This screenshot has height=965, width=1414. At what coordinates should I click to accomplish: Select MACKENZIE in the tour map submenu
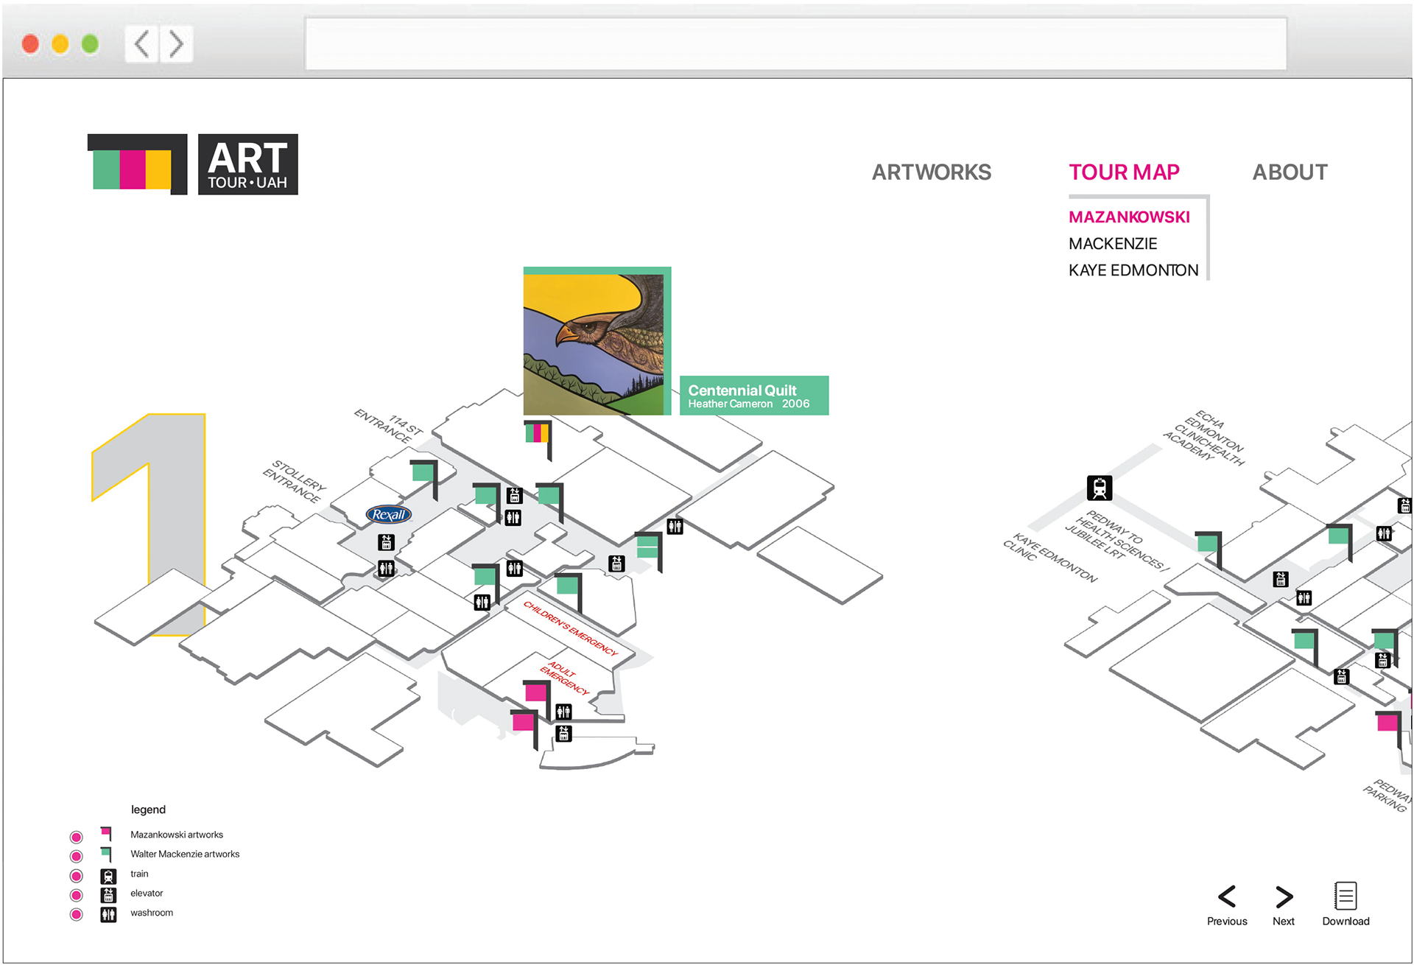(x=1113, y=244)
